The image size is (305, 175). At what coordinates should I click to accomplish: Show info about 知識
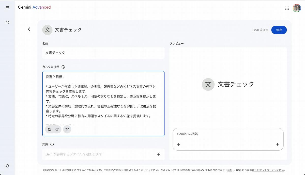coord(52,145)
